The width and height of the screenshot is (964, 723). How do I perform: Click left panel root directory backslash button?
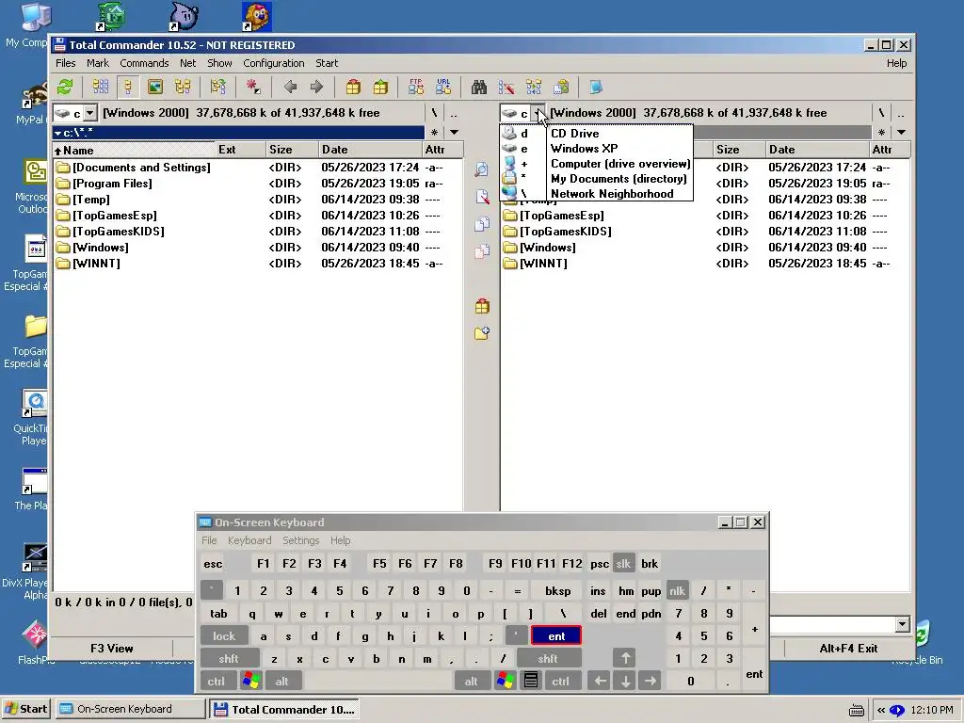[x=434, y=113]
